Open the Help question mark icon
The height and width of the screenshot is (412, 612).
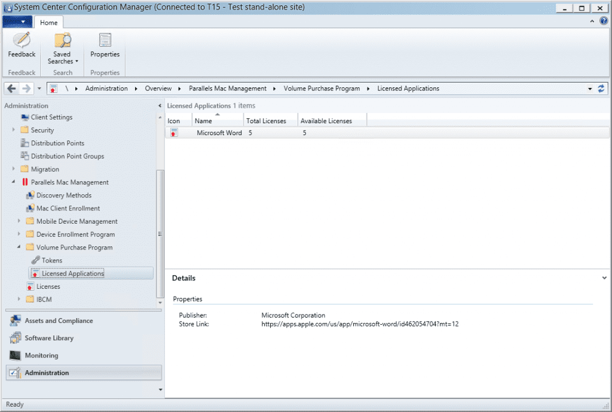[603, 22]
